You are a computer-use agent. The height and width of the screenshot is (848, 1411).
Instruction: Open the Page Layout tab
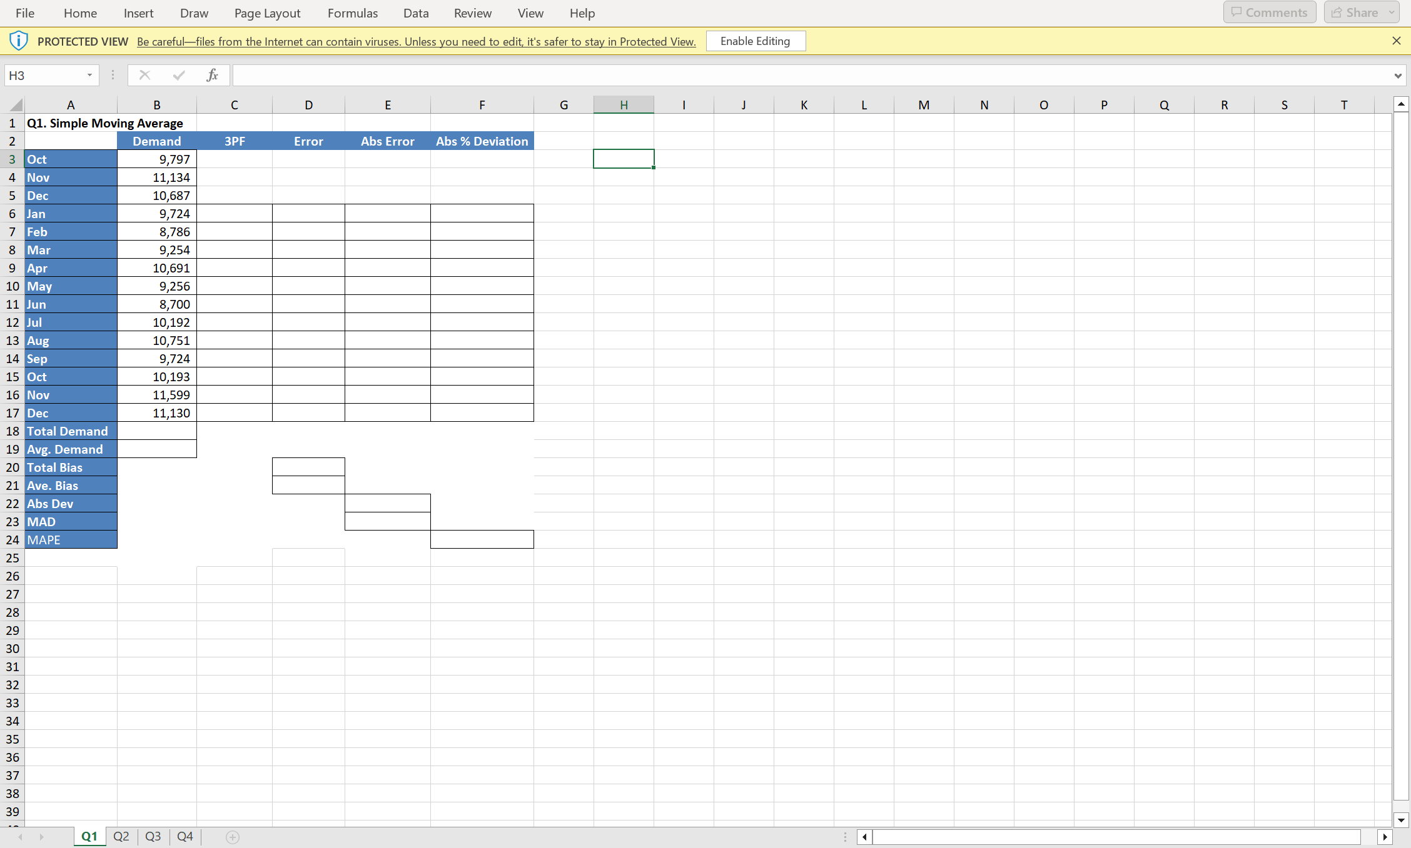[x=267, y=13]
